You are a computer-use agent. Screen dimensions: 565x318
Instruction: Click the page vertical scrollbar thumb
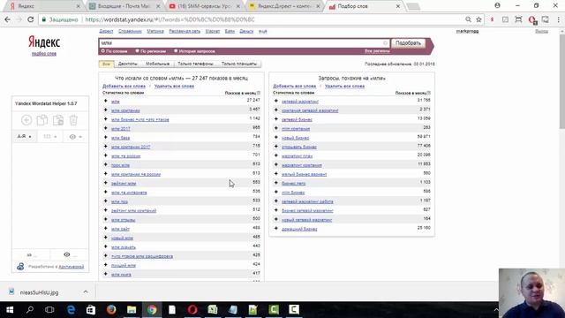pos(562,81)
